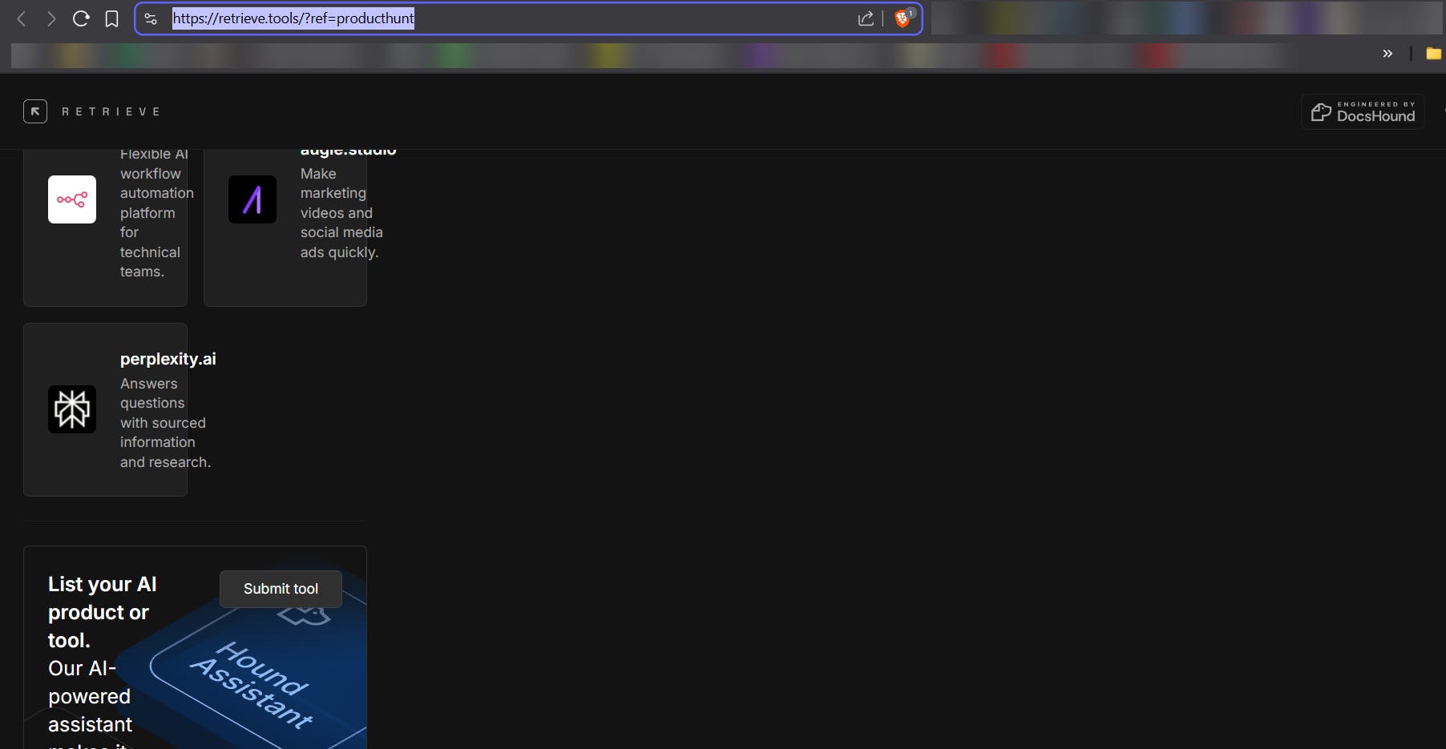Open the perplexity.ai title
1446x749 pixels.
point(168,359)
